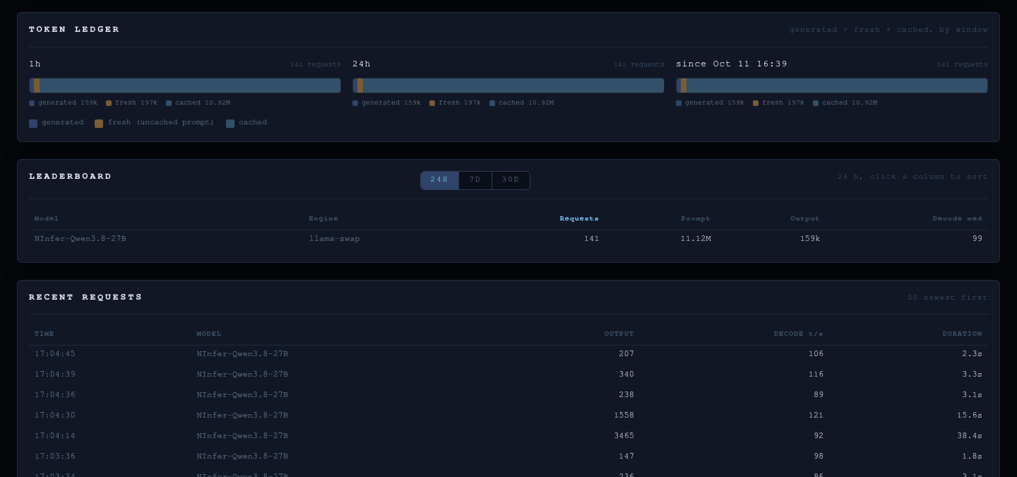This screenshot has width=1017, height=477.
Task: Click "141 requests" in the 24h window
Action: (639, 65)
